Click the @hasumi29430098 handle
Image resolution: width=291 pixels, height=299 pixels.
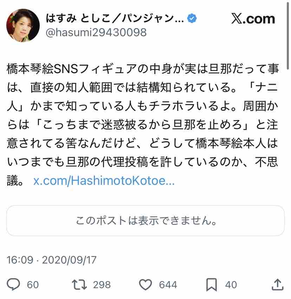(x=96, y=32)
